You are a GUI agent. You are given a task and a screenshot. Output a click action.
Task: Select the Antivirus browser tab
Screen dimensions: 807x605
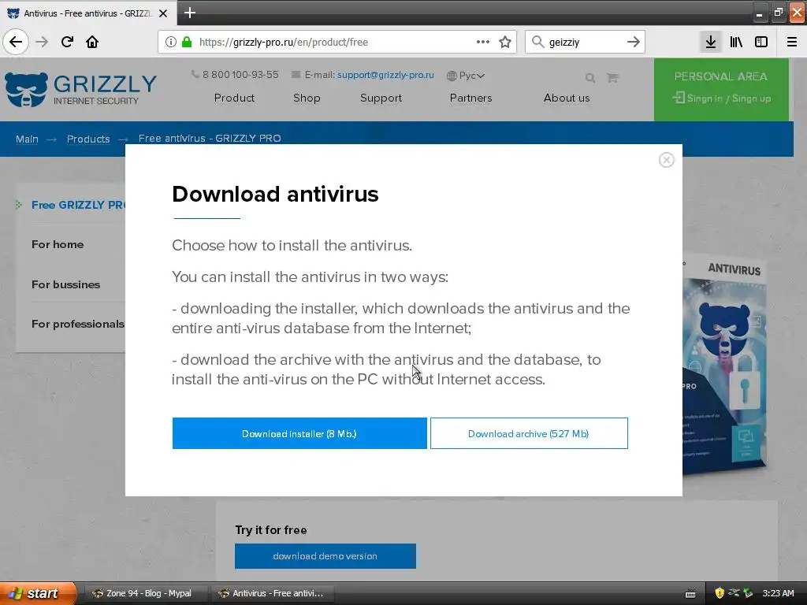(x=88, y=13)
